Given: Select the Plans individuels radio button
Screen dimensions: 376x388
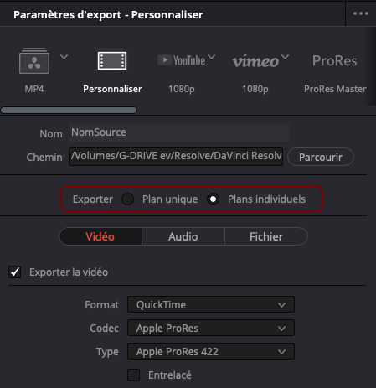Looking at the screenshot, I should coord(214,199).
